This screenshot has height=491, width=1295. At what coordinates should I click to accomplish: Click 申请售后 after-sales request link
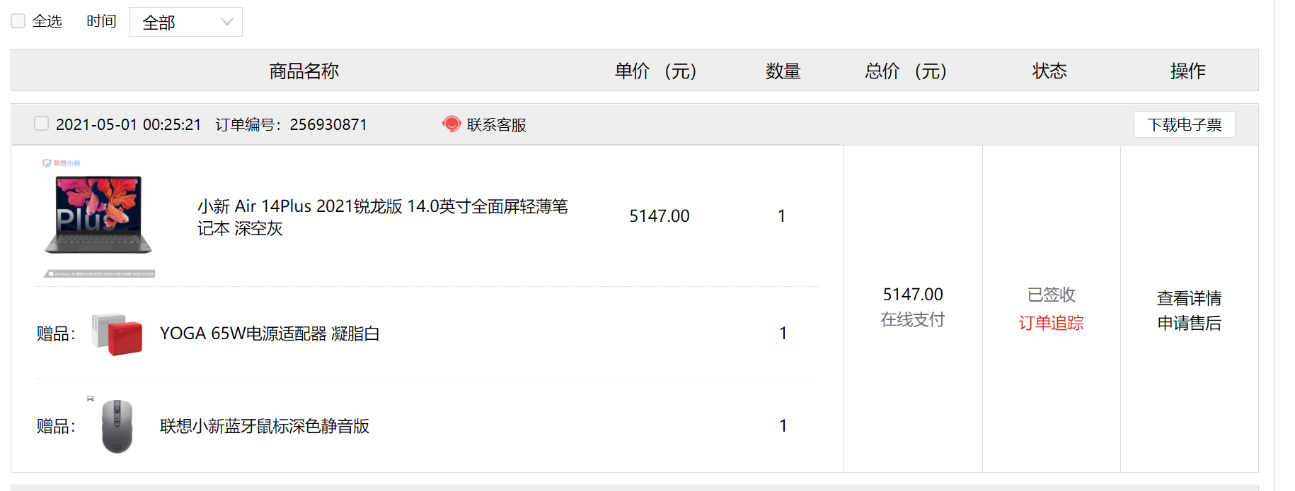click(x=1189, y=323)
